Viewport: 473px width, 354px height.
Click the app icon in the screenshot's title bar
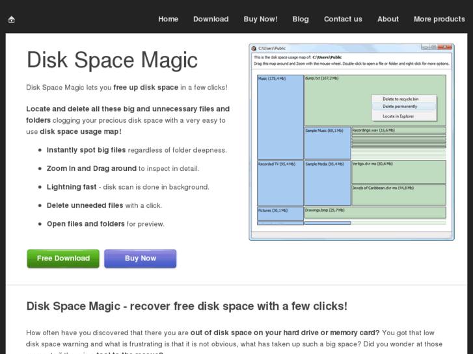tap(254, 48)
